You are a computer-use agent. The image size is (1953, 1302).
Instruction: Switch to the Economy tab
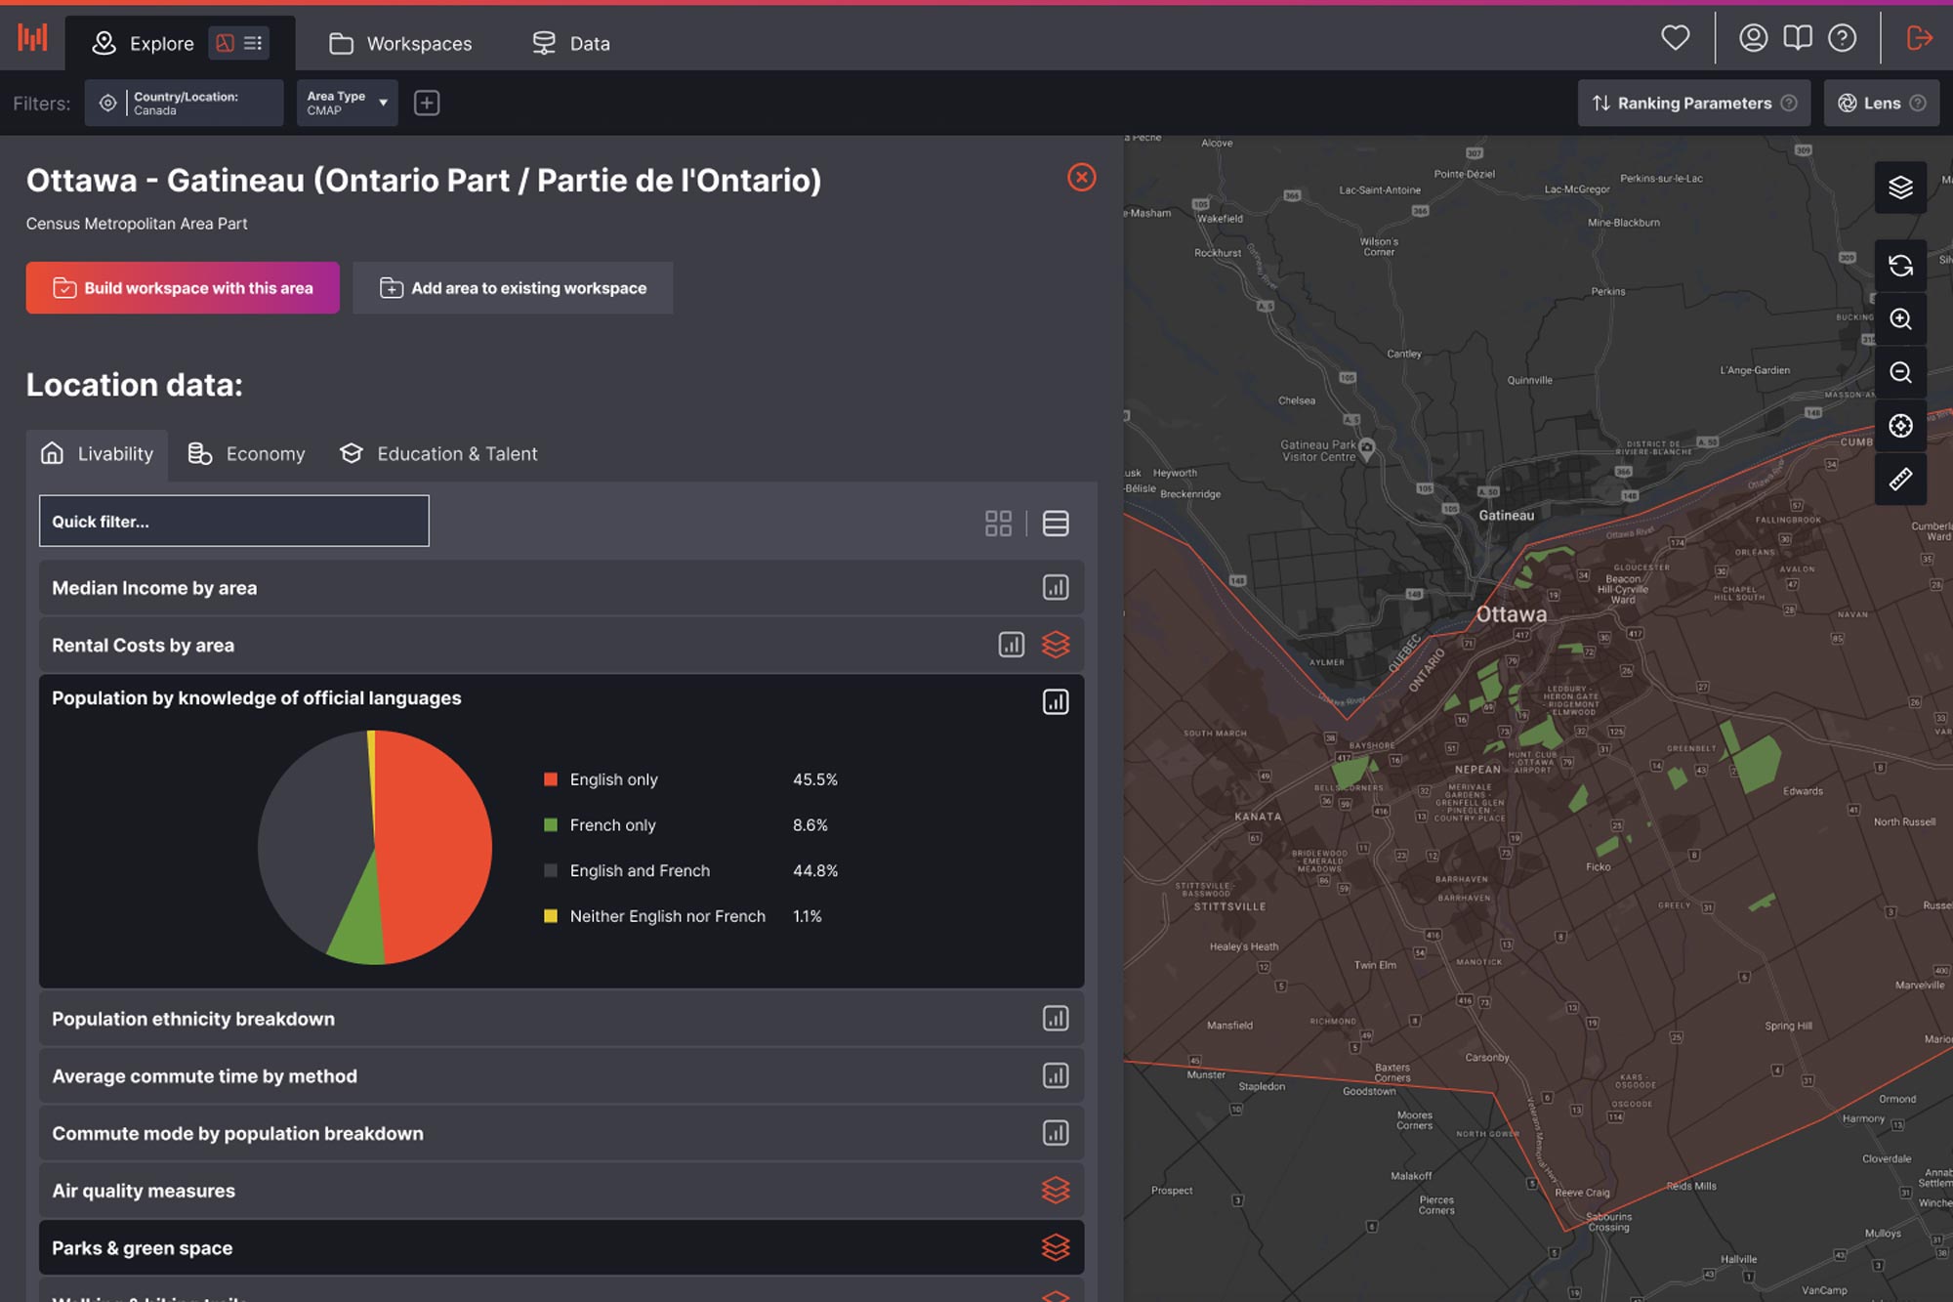[x=246, y=454]
